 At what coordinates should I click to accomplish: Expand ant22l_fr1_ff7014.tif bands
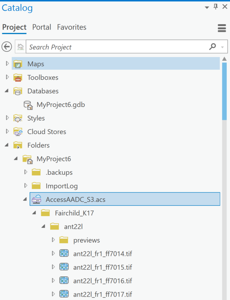coord(53,253)
